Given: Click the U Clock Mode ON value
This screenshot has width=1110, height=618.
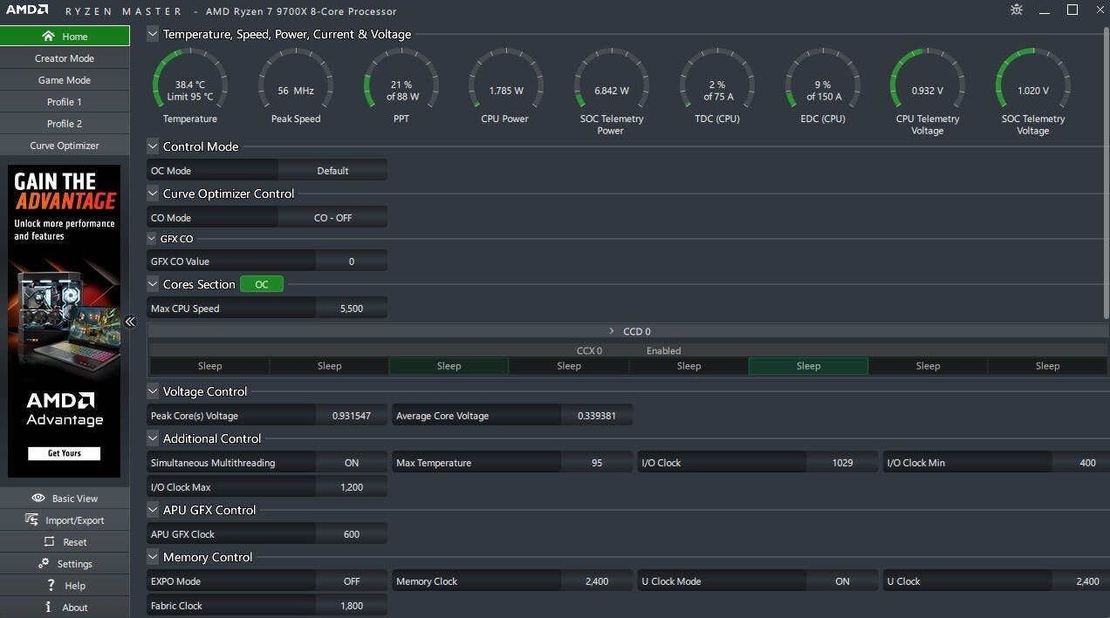Looking at the screenshot, I should tap(842, 581).
